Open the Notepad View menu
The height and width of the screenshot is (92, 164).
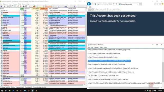click(101, 47)
